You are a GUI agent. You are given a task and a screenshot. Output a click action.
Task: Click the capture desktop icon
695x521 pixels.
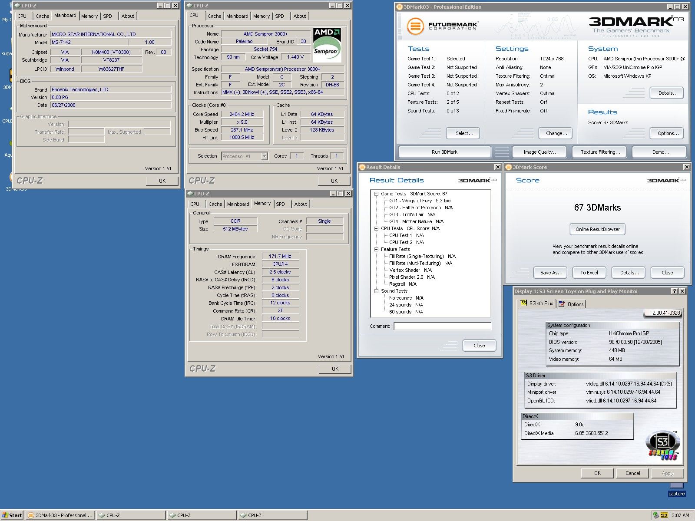[x=676, y=489]
